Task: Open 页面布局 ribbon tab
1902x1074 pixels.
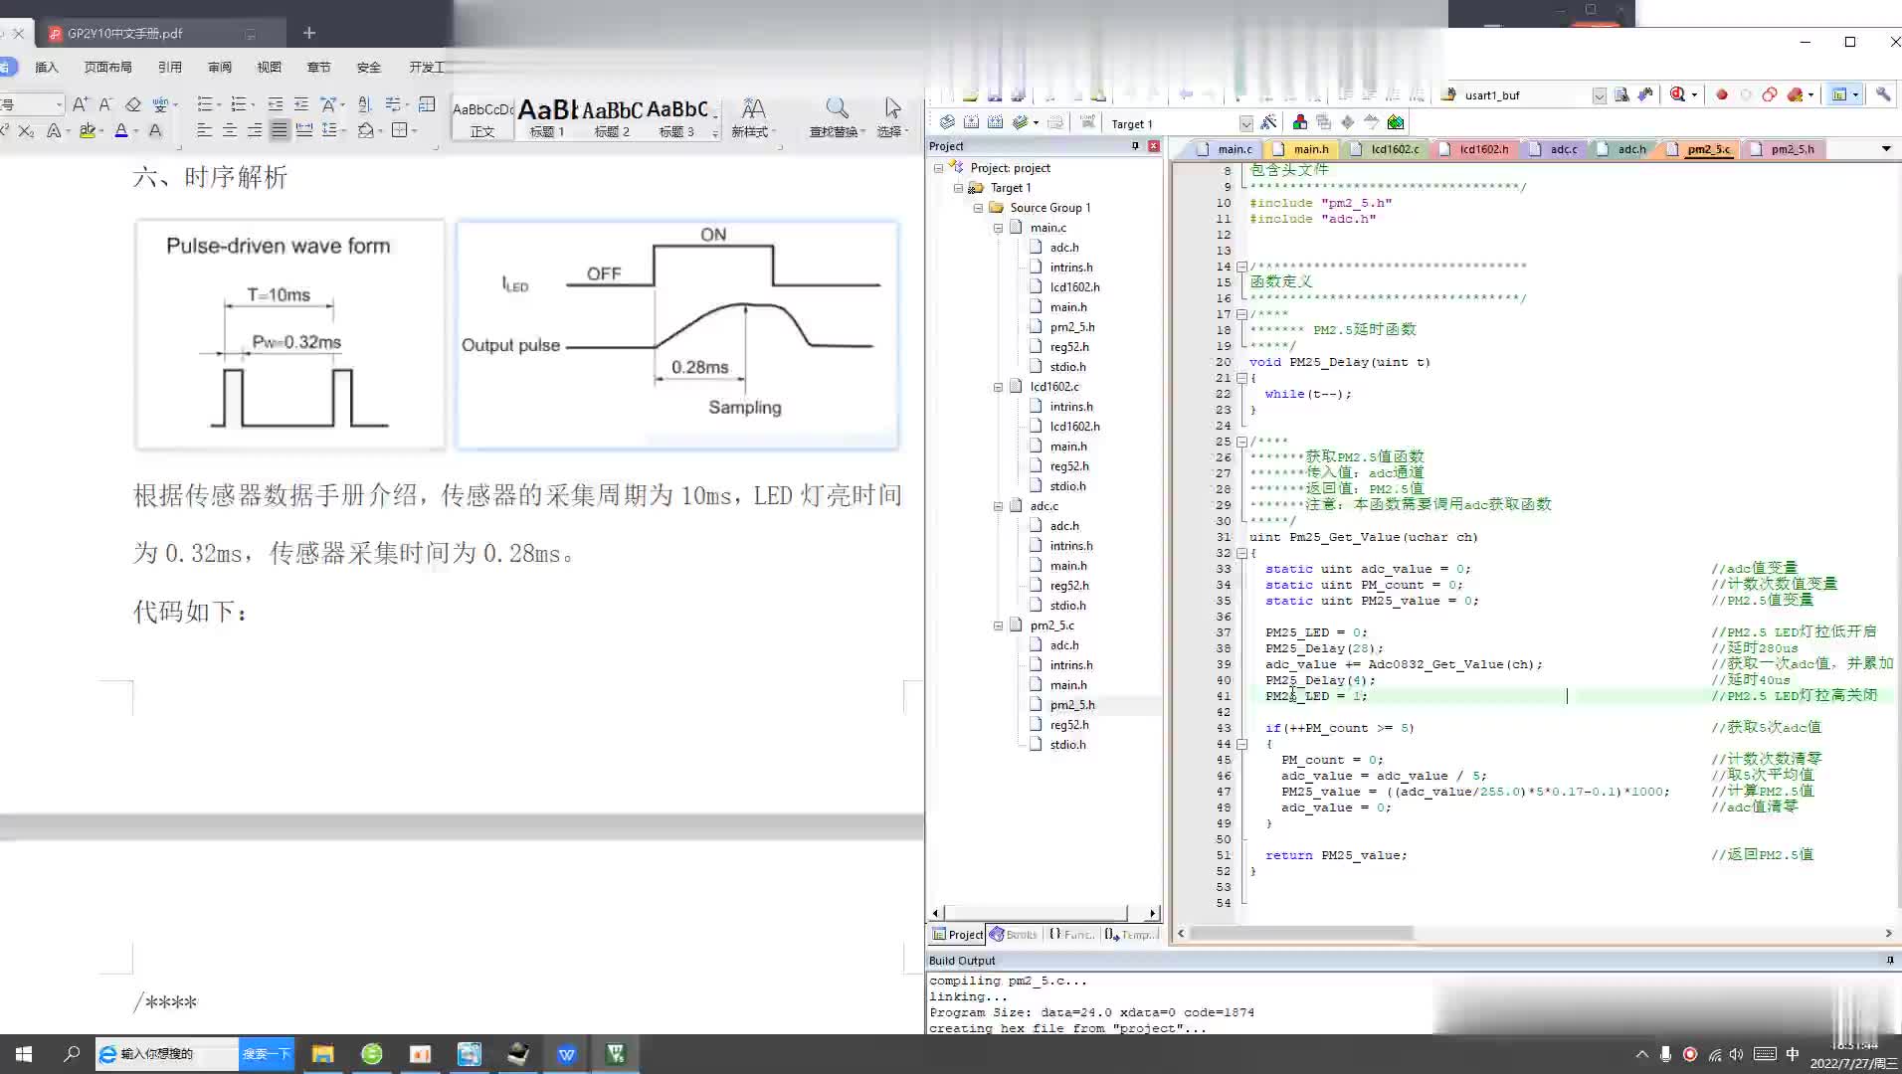Action: pyautogui.click(x=108, y=68)
